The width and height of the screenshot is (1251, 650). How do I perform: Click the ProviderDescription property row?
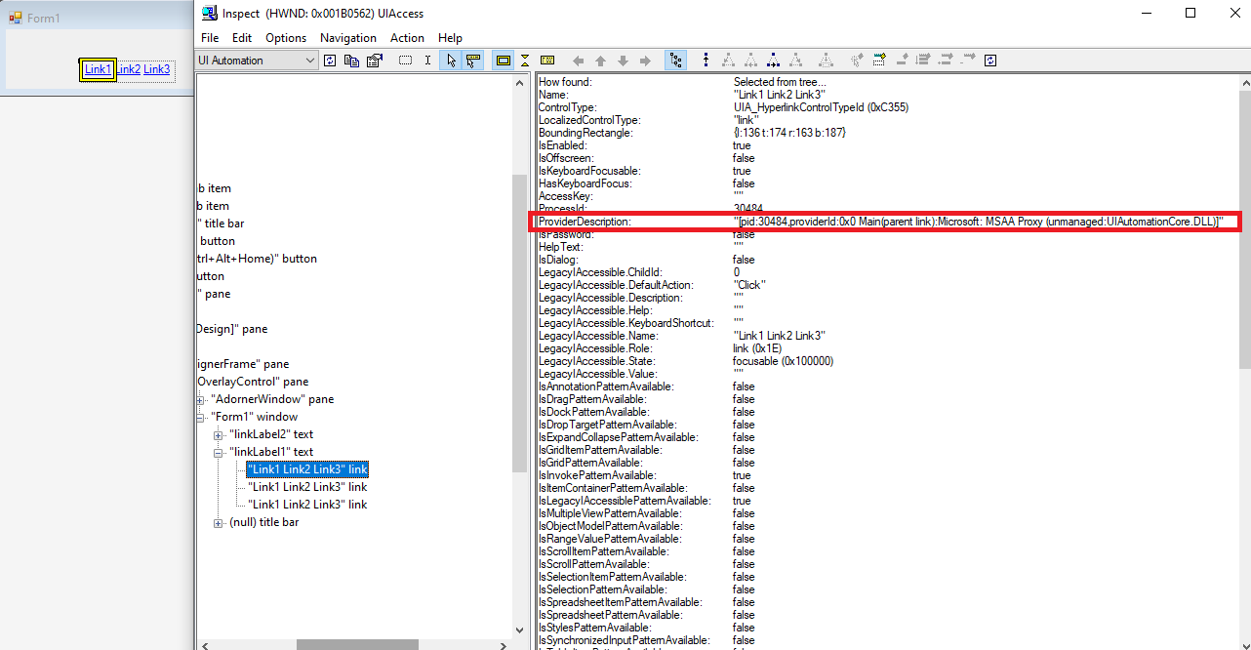(x=886, y=222)
